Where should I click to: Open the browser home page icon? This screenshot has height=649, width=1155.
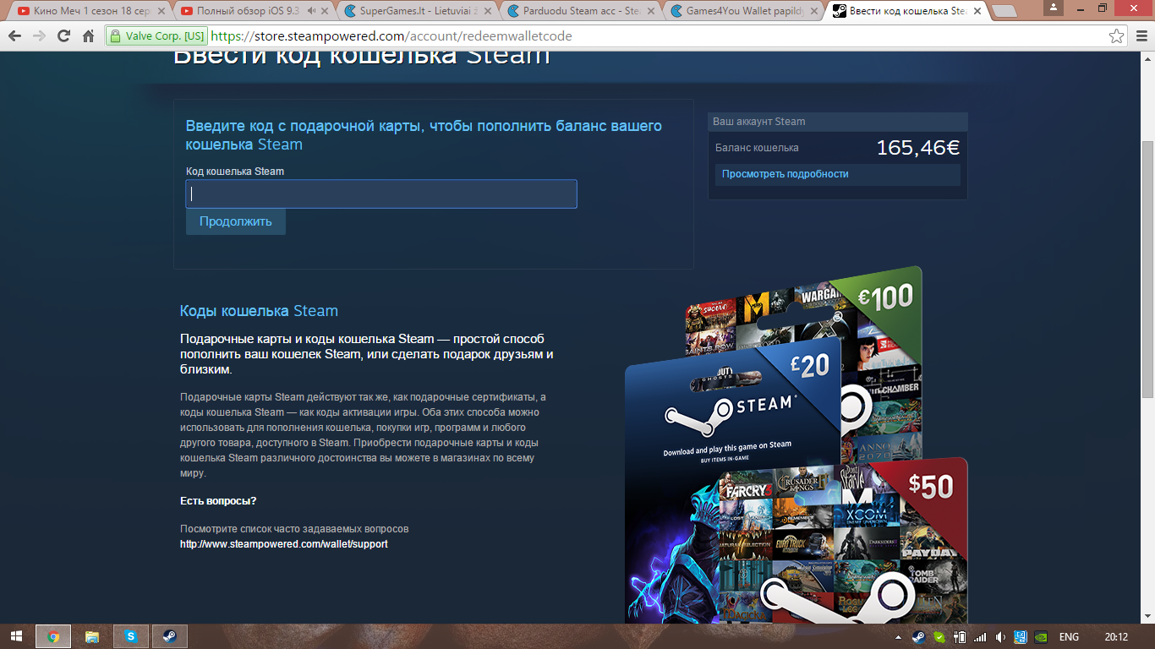(x=88, y=36)
